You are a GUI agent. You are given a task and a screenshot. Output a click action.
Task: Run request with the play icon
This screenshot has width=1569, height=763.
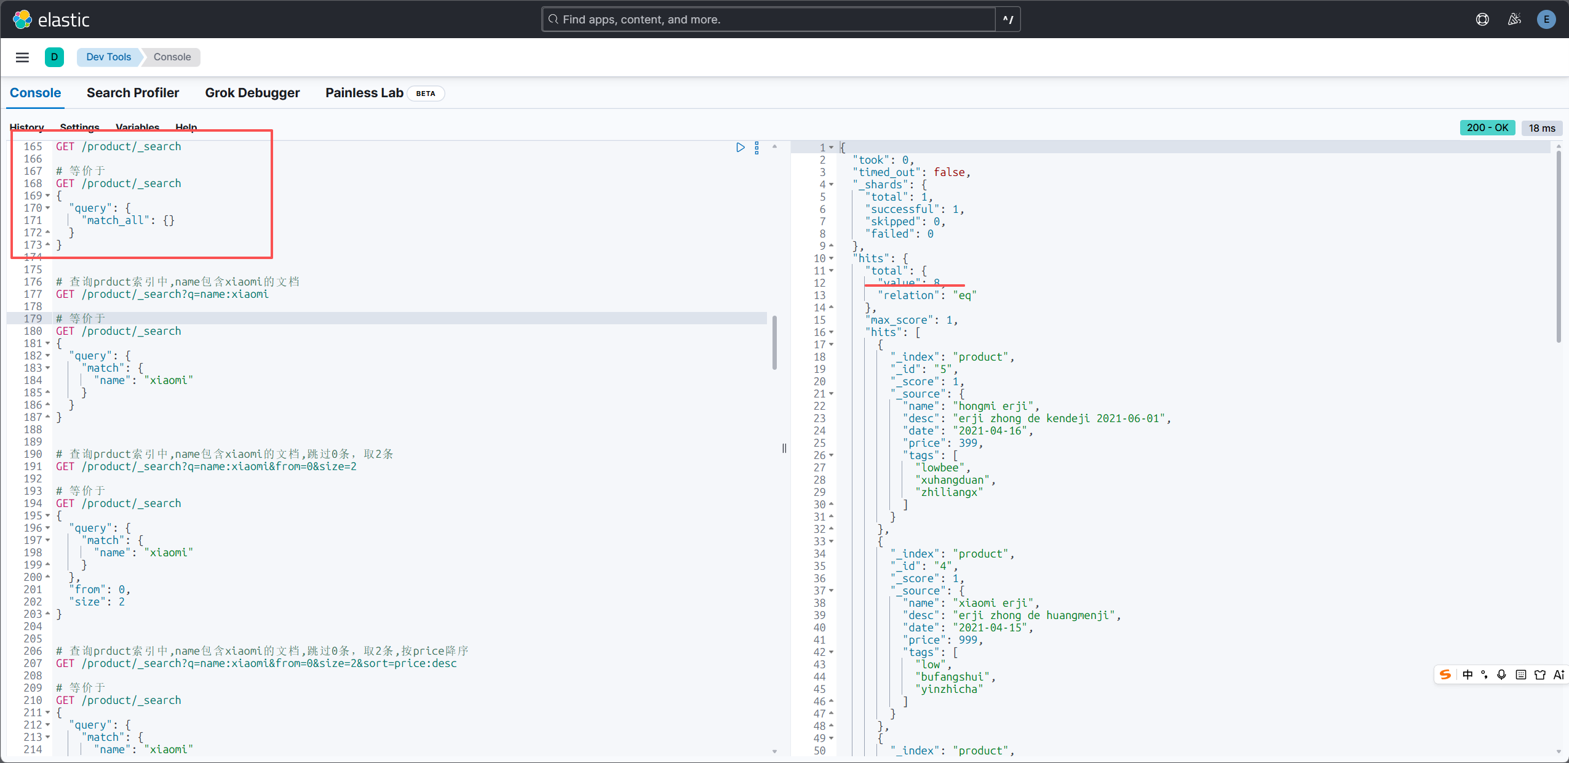click(741, 147)
